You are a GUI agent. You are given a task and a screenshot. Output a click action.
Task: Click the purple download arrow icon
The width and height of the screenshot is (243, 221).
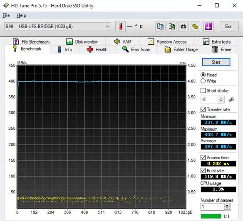pyautogui.click(x=208, y=27)
